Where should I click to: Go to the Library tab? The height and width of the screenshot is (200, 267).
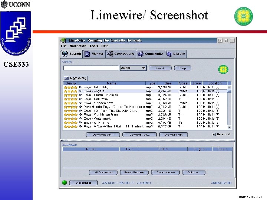(x=176, y=54)
